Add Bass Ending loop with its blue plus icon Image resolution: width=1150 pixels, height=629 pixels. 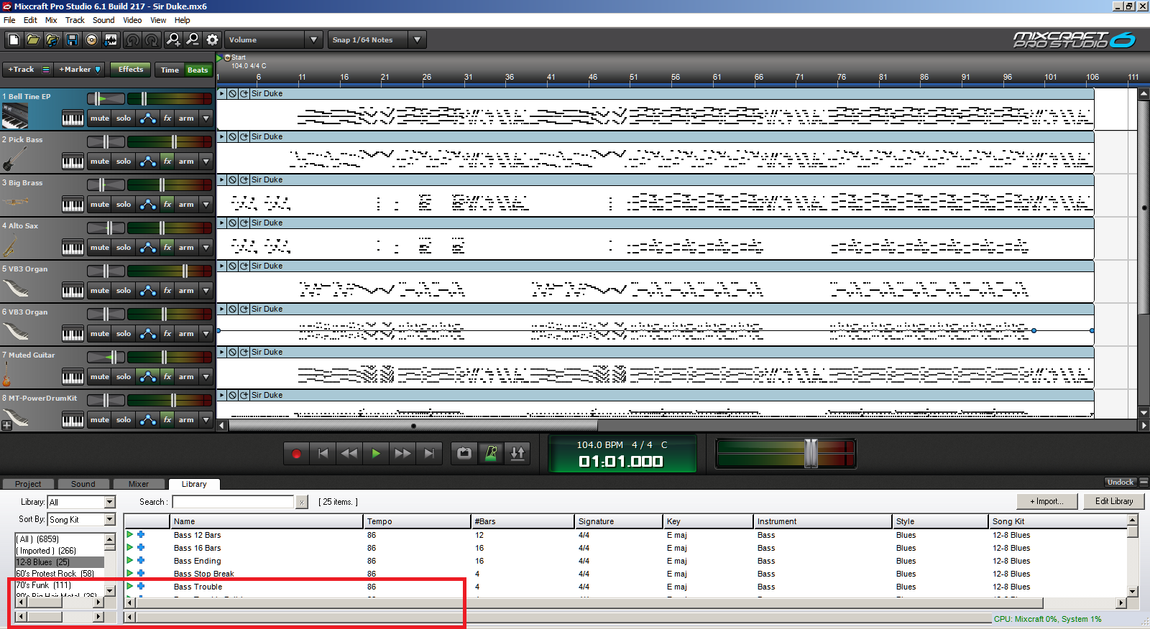(141, 560)
